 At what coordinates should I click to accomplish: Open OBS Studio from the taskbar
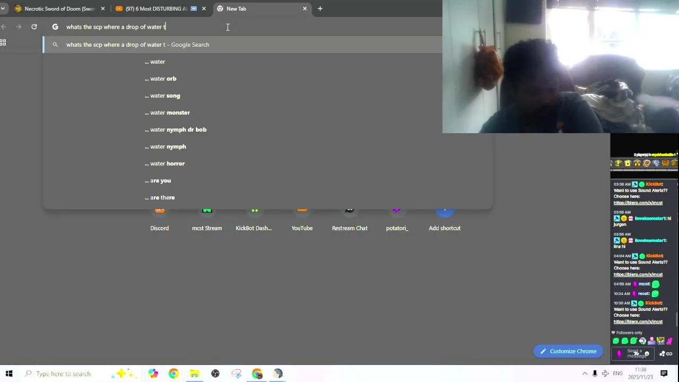pos(215,374)
